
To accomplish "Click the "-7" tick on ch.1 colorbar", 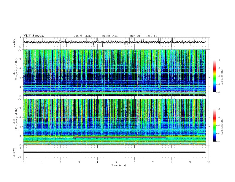I will [x=219, y=92].
